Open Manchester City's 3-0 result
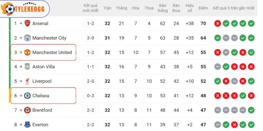This screenshot has height=131, width=263. [90, 38]
